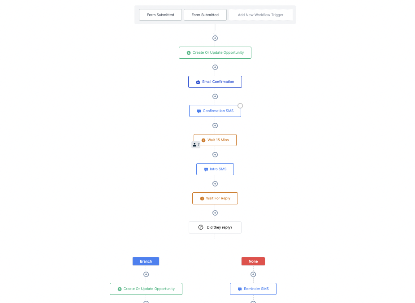Click Add New Workflow Trigger
Screen dimensions: 415x303
261,15
